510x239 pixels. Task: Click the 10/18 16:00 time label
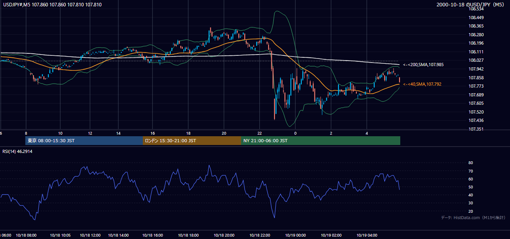[x=153, y=235]
